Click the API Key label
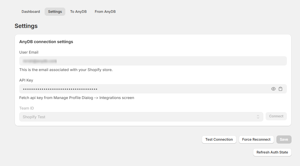300x166 pixels. [26, 80]
